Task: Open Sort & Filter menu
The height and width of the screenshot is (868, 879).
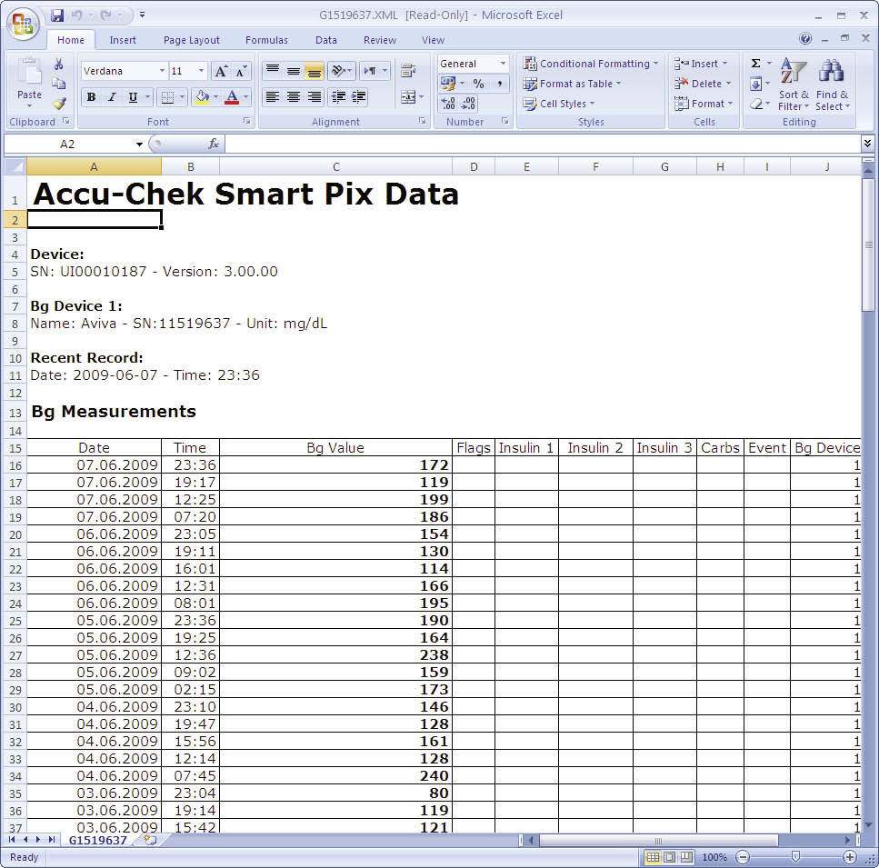Action: [794, 85]
